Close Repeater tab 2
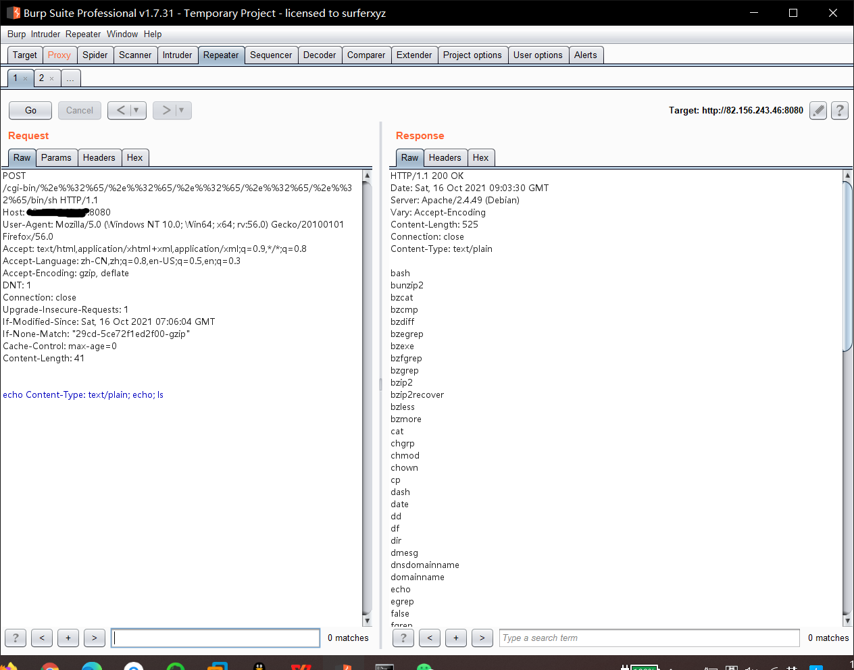 pyautogui.click(x=51, y=78)
